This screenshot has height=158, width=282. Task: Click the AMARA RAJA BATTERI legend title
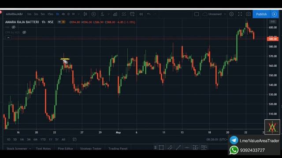pyautogui.click(x=22, y=22)
